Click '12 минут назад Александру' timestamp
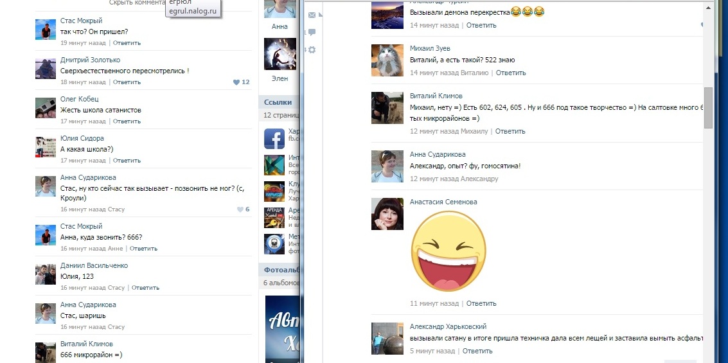Screen dimensions: 728x363 454,179
